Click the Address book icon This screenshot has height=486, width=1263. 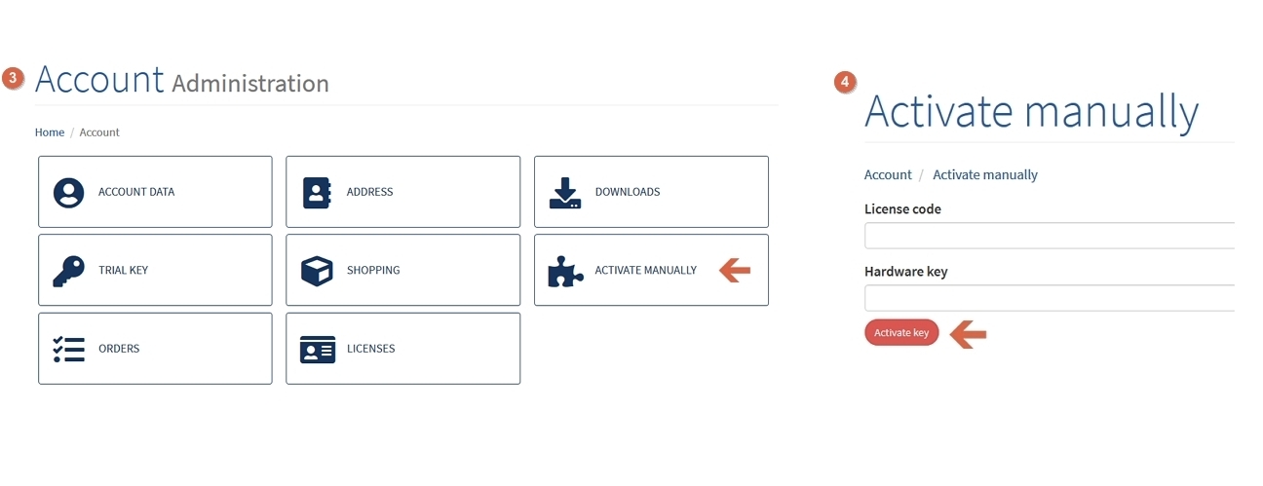click(318, 192)
